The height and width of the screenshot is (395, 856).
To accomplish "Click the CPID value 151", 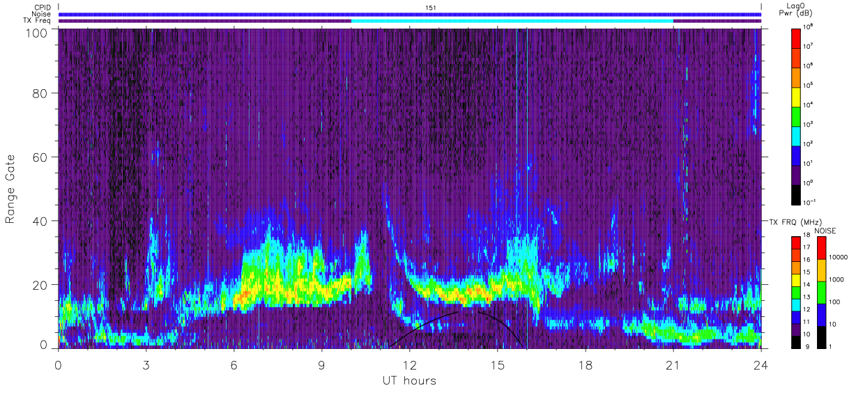I will click(430, 7).
